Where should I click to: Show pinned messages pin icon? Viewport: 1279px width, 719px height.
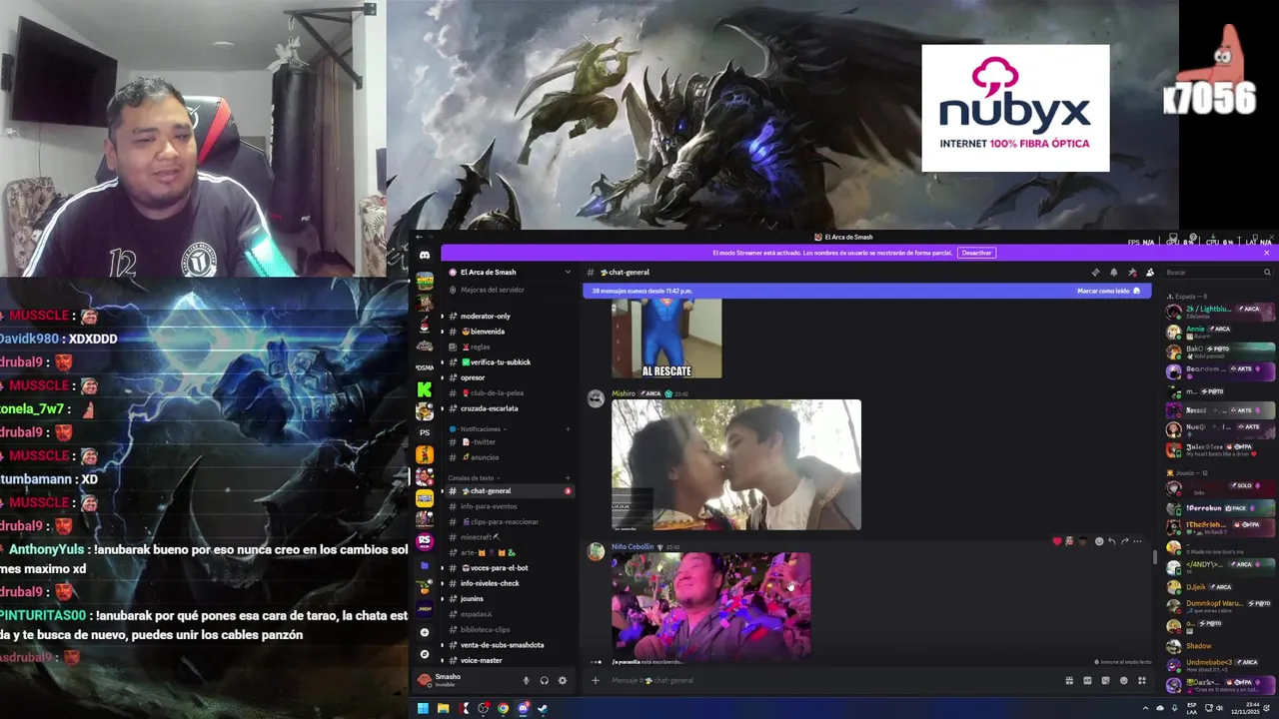(1132, 272)
